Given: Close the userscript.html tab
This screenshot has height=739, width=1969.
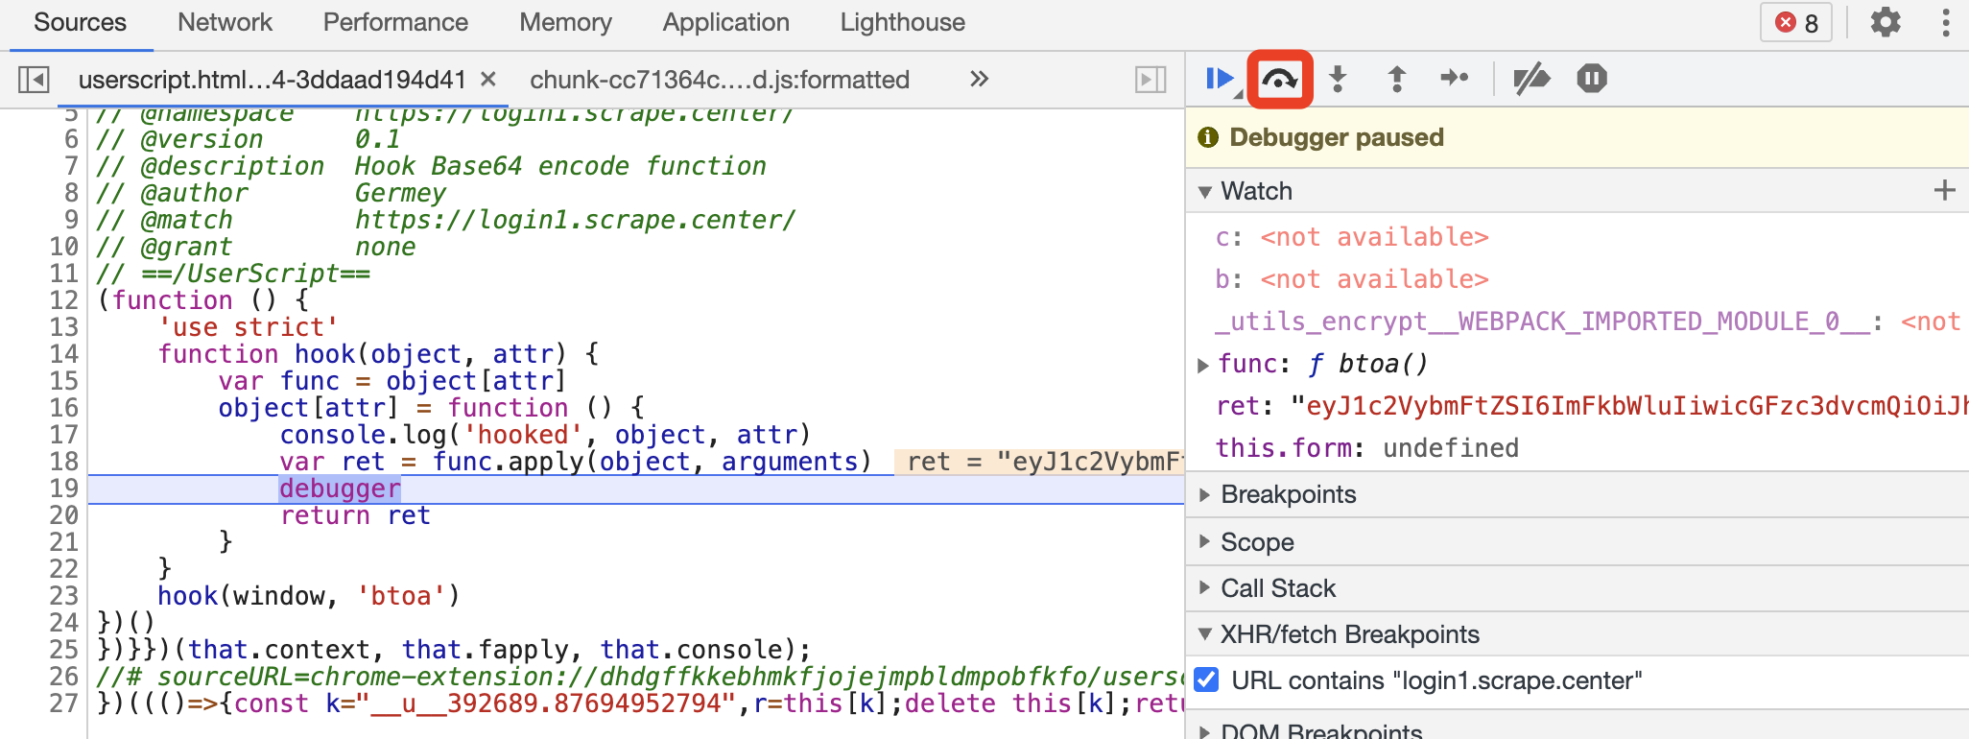Looking at the screenshot, I should pyautogui.click(x=488, y=79).
